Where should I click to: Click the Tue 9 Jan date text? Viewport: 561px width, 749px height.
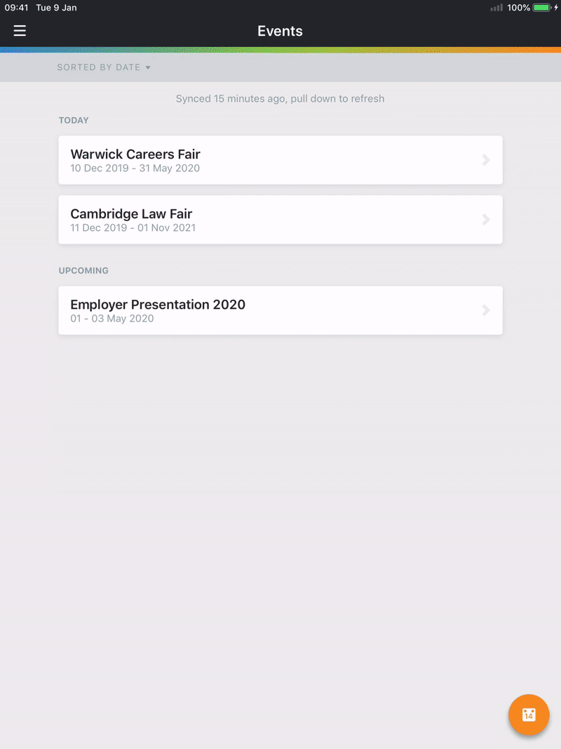click(x=56, y=8)
